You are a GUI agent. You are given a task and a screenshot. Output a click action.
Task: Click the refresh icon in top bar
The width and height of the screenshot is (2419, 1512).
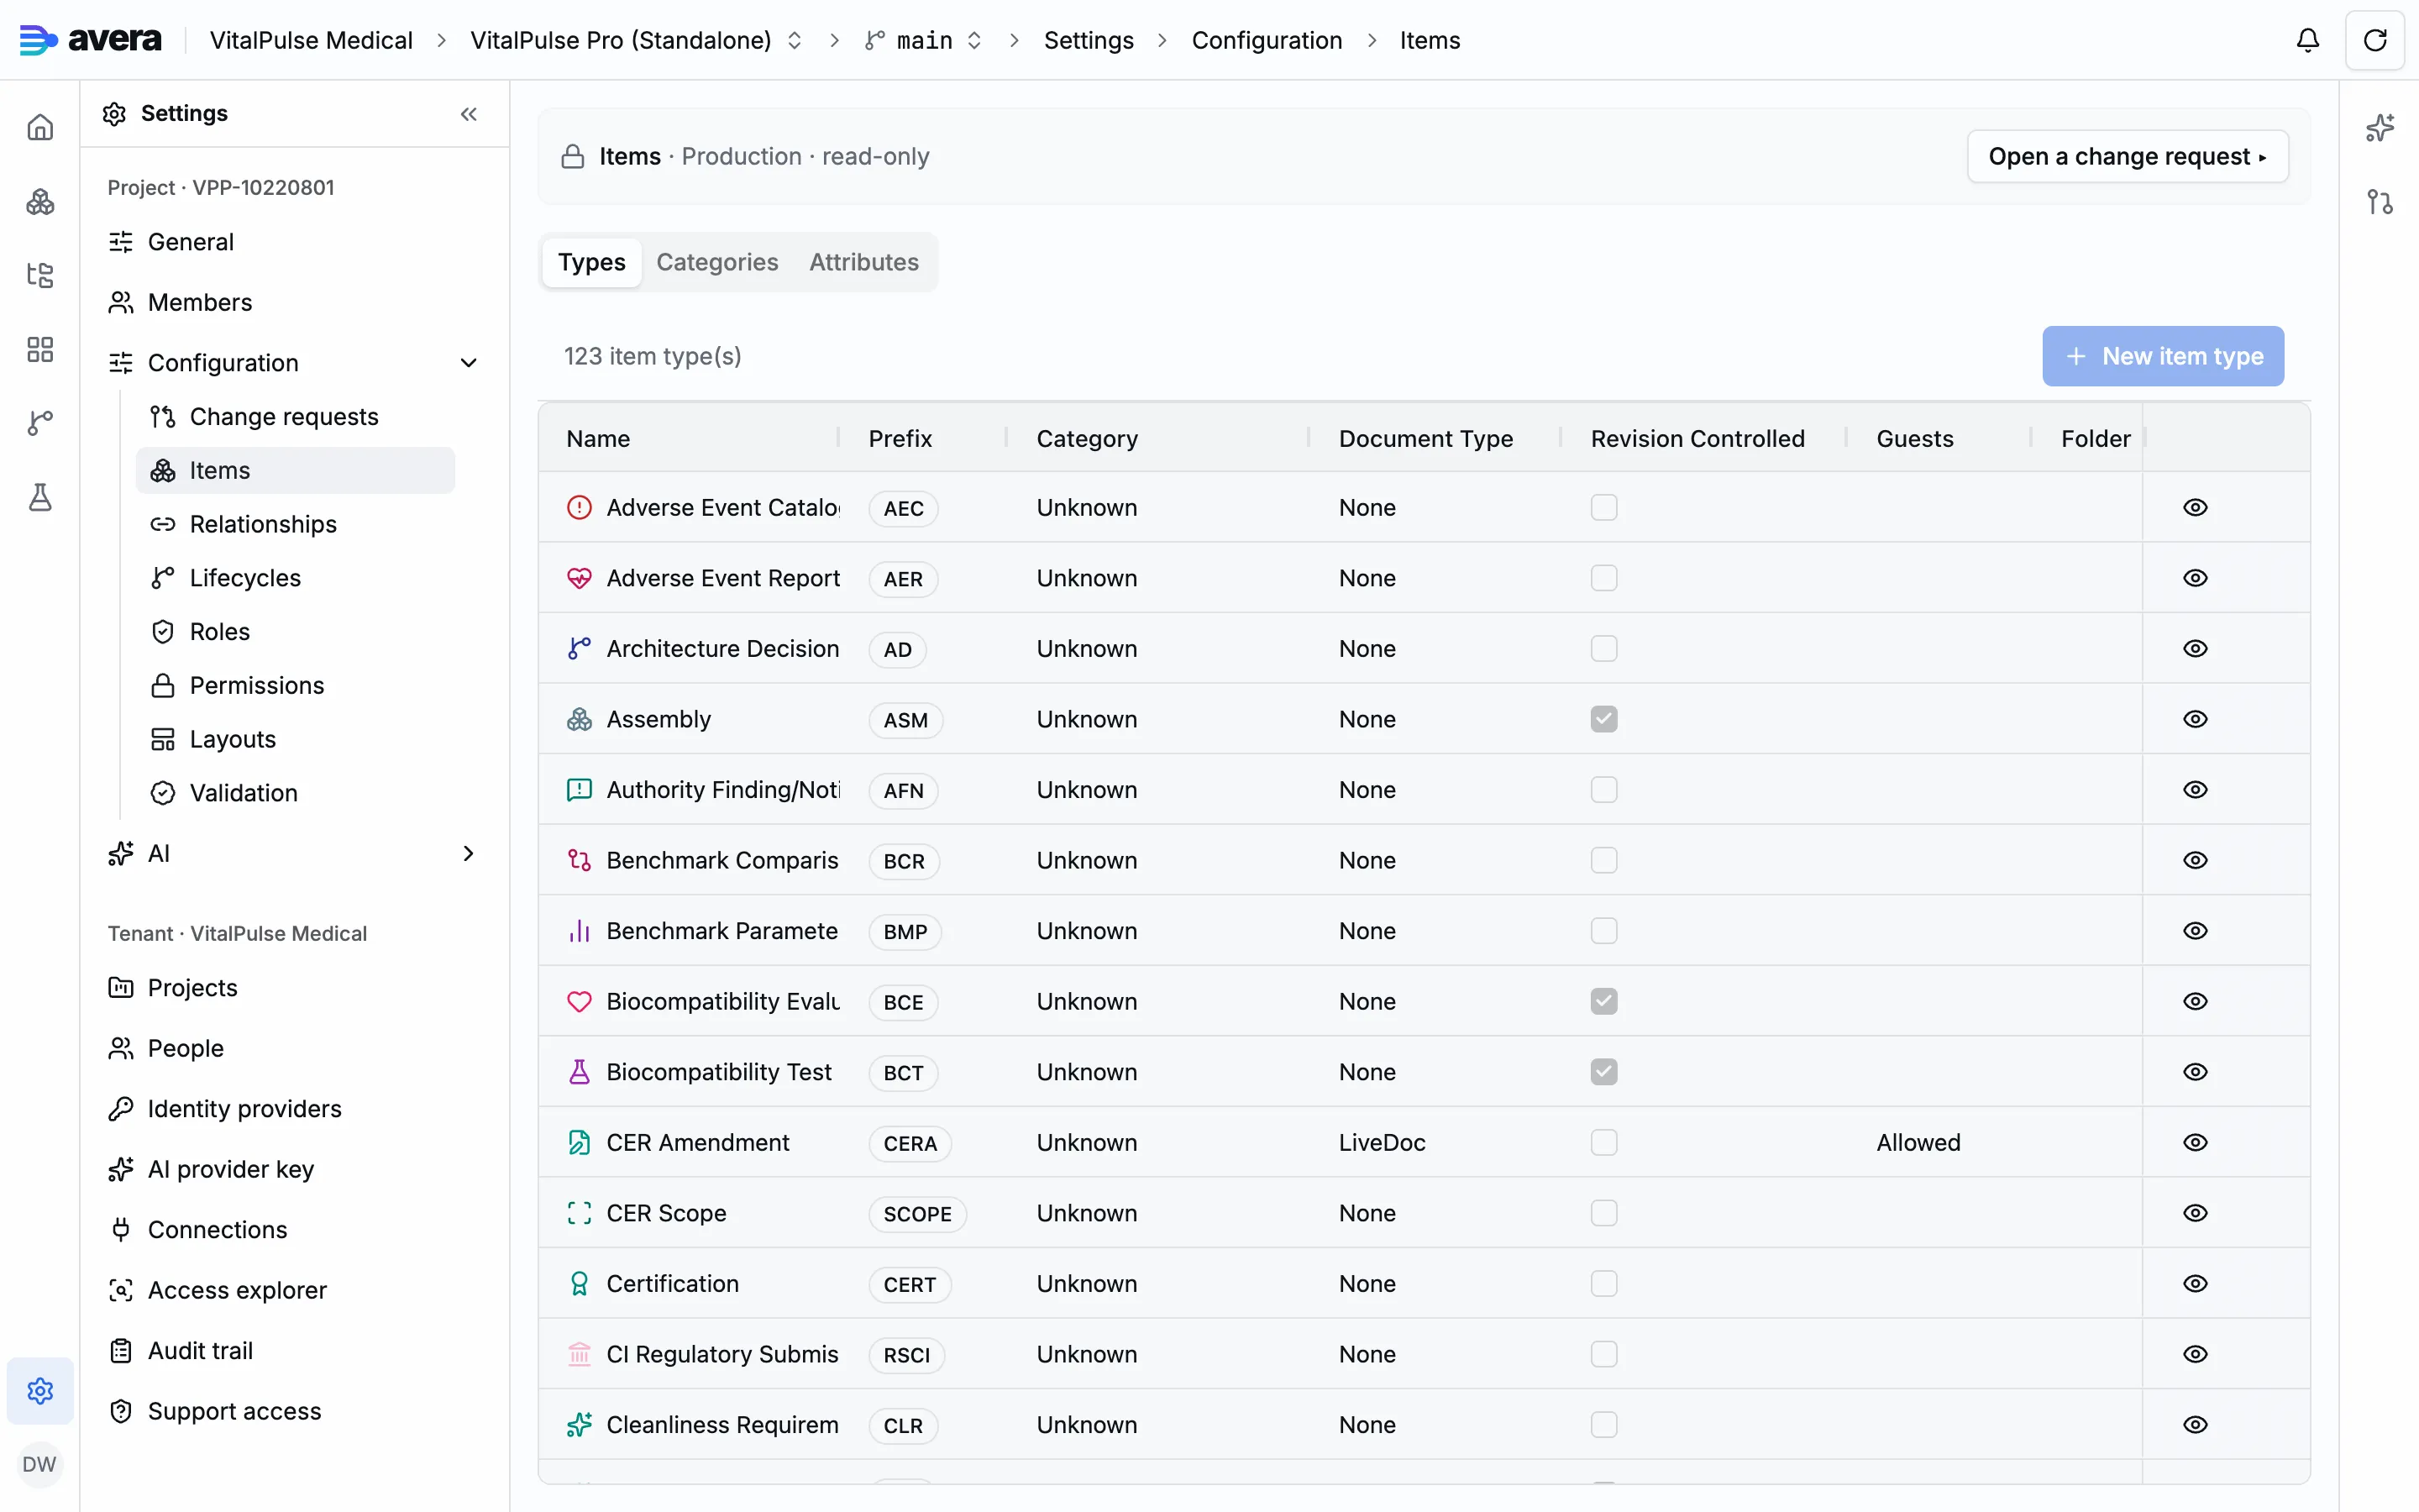tap(2375, 40)
